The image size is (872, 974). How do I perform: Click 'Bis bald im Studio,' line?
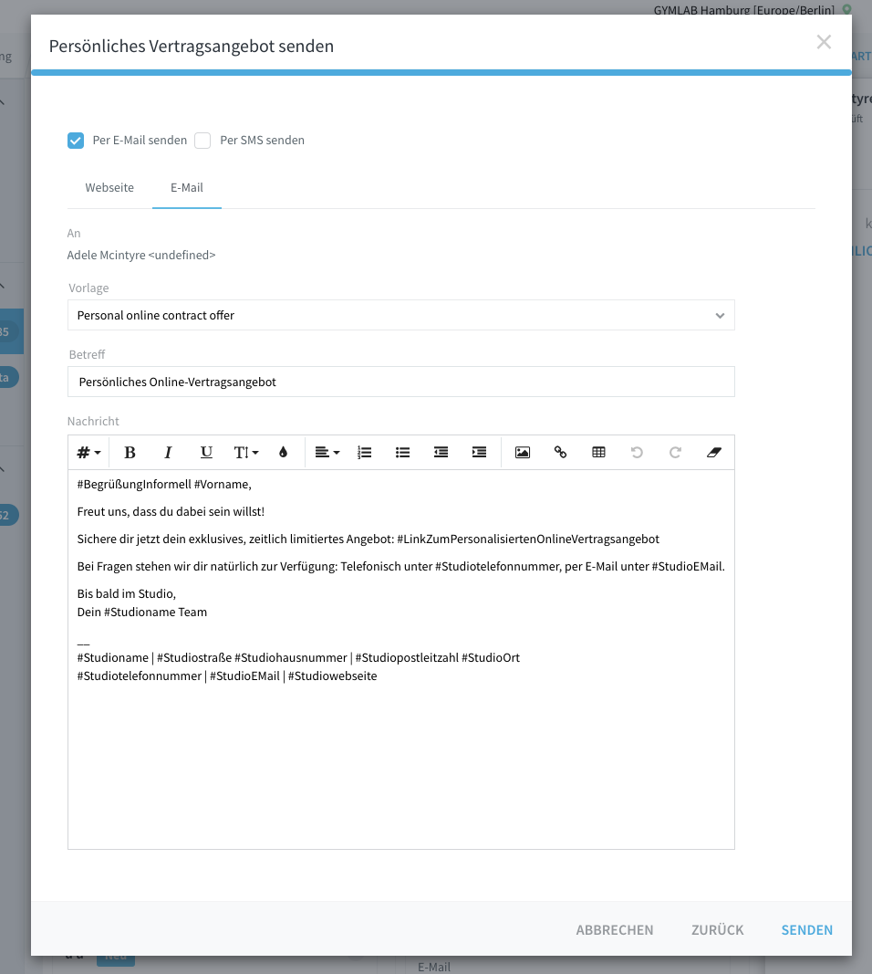click(x=127, y=594)
